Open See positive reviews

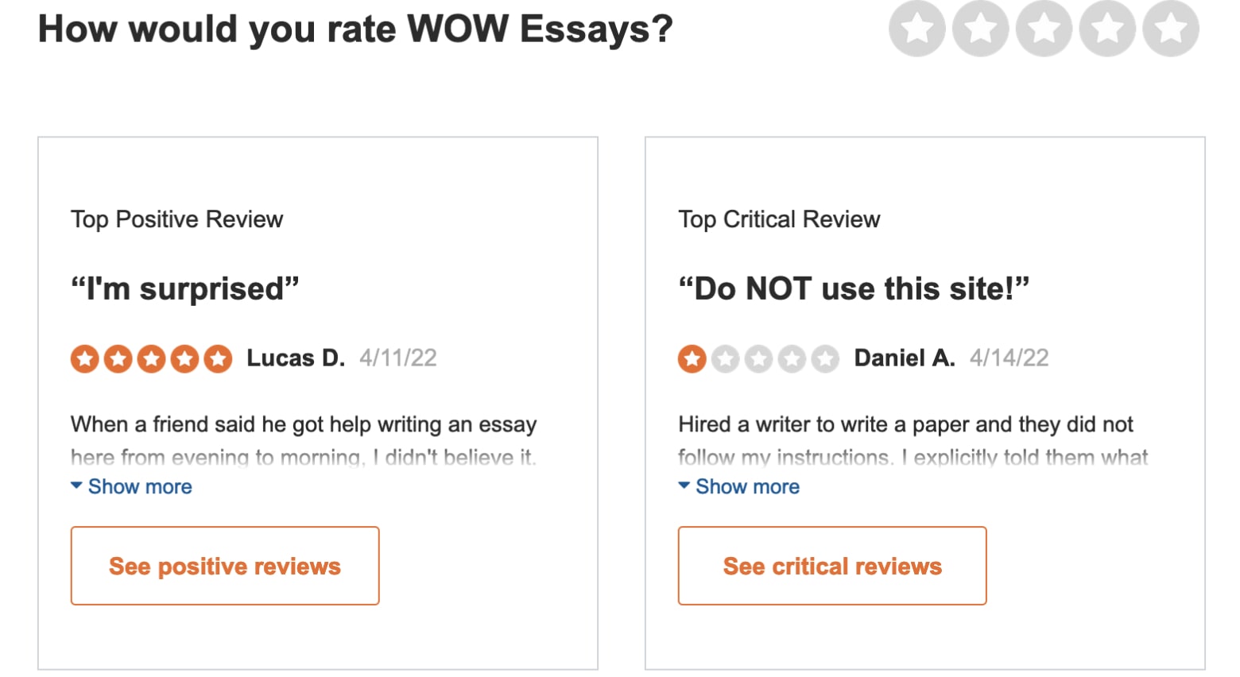click(x=225, y=566)
